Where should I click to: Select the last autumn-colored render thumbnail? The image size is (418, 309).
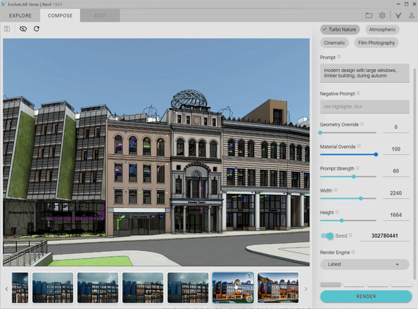pyautogui.click(x=278, y=287)
